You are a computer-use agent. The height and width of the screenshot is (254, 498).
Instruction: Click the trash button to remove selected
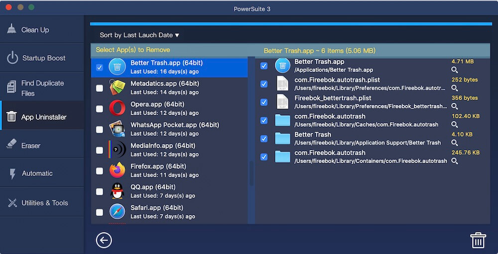pos(478,241)
